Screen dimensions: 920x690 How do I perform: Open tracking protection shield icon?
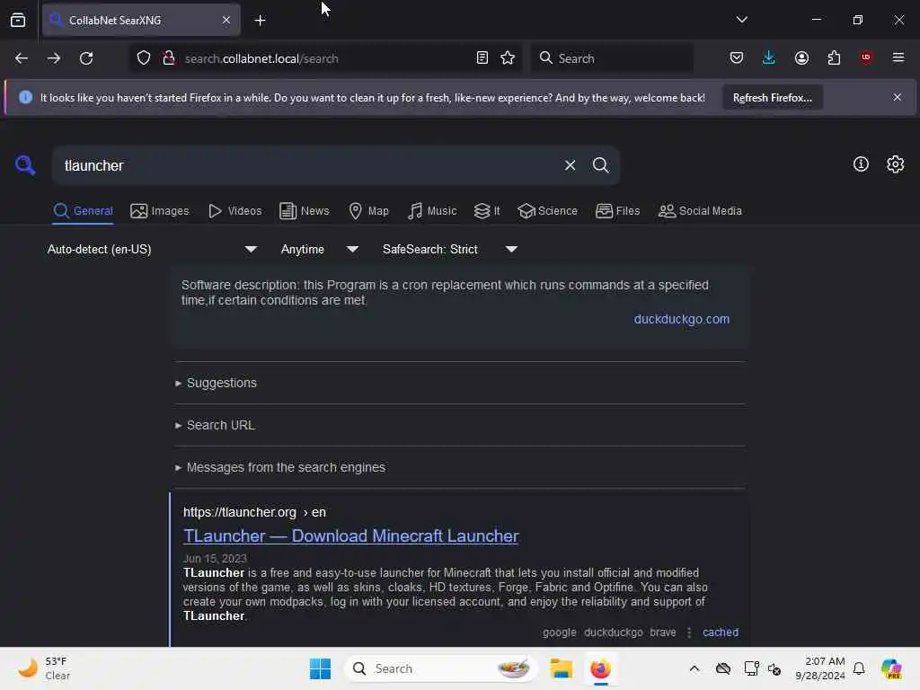(x=144, y=58)
